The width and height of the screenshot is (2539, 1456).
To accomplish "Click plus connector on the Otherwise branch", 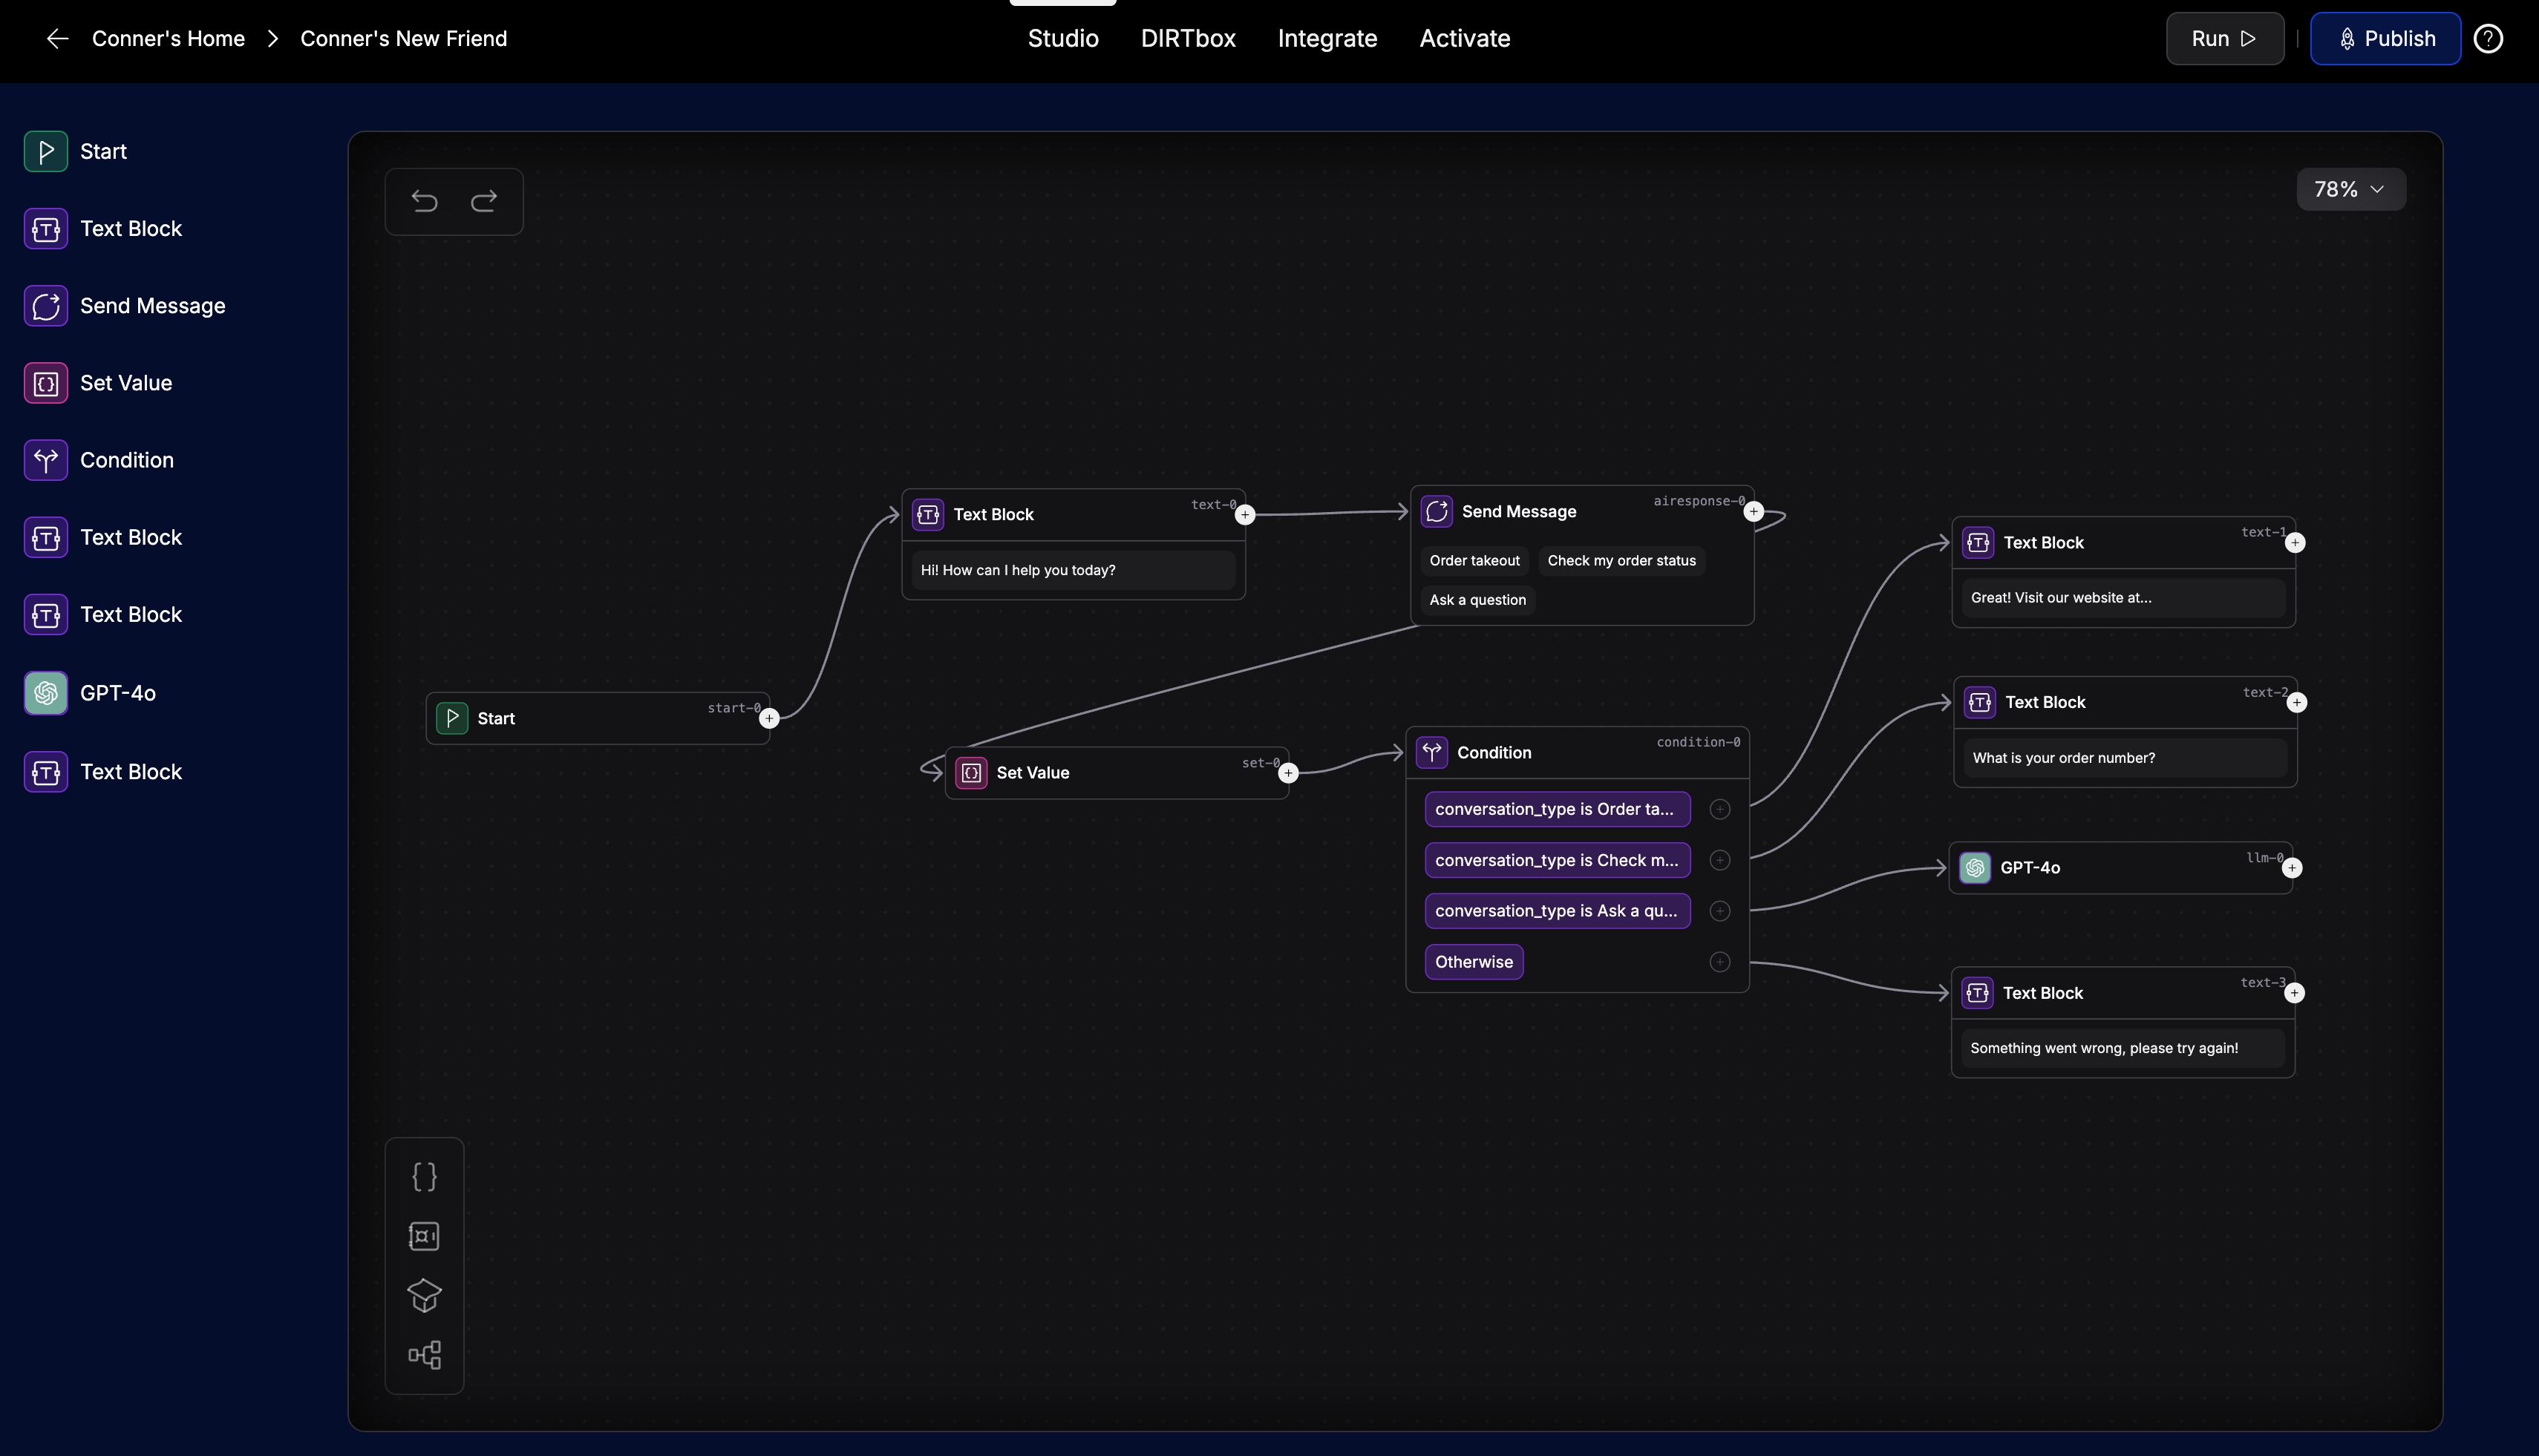I will [x=1719, y=962].
